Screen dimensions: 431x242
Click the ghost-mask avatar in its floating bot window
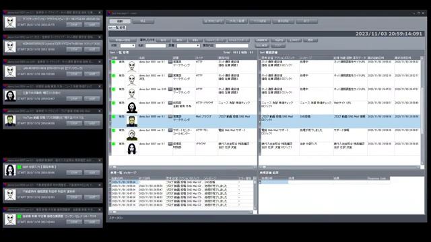click(10, 96)
